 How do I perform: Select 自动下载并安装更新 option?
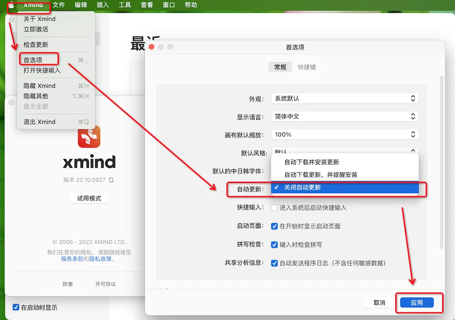tap(312, 162)
